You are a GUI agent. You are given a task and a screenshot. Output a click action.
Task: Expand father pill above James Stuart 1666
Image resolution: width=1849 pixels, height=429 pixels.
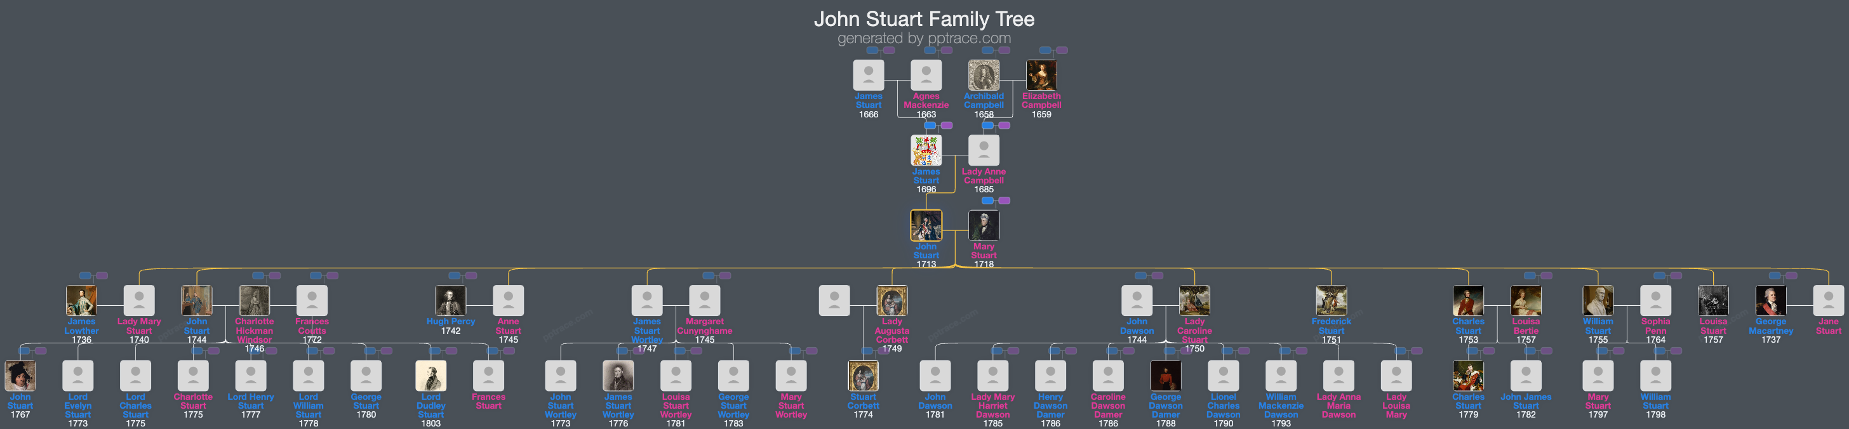[x=872, y=50]
